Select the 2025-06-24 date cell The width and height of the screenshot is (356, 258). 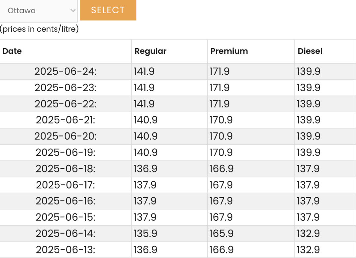tap(65, 71)
